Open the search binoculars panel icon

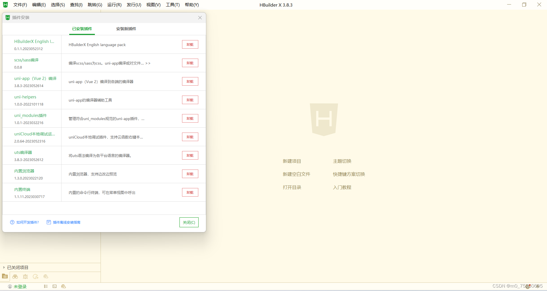pos(15,276)
